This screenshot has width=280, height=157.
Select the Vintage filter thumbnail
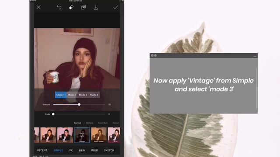pyautogui.click(x=82, y=135)
